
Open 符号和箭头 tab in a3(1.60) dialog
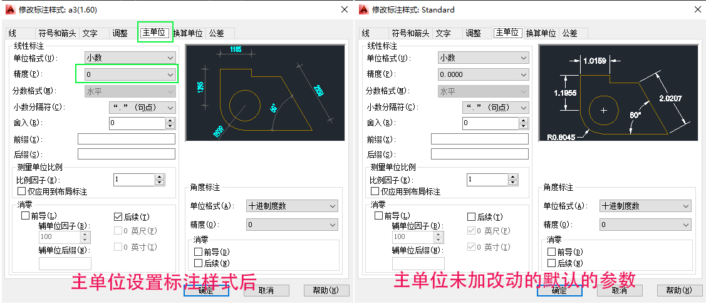click(x=57, y=33)
